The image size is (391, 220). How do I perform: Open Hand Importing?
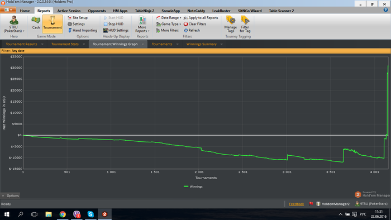coord(83,30)
